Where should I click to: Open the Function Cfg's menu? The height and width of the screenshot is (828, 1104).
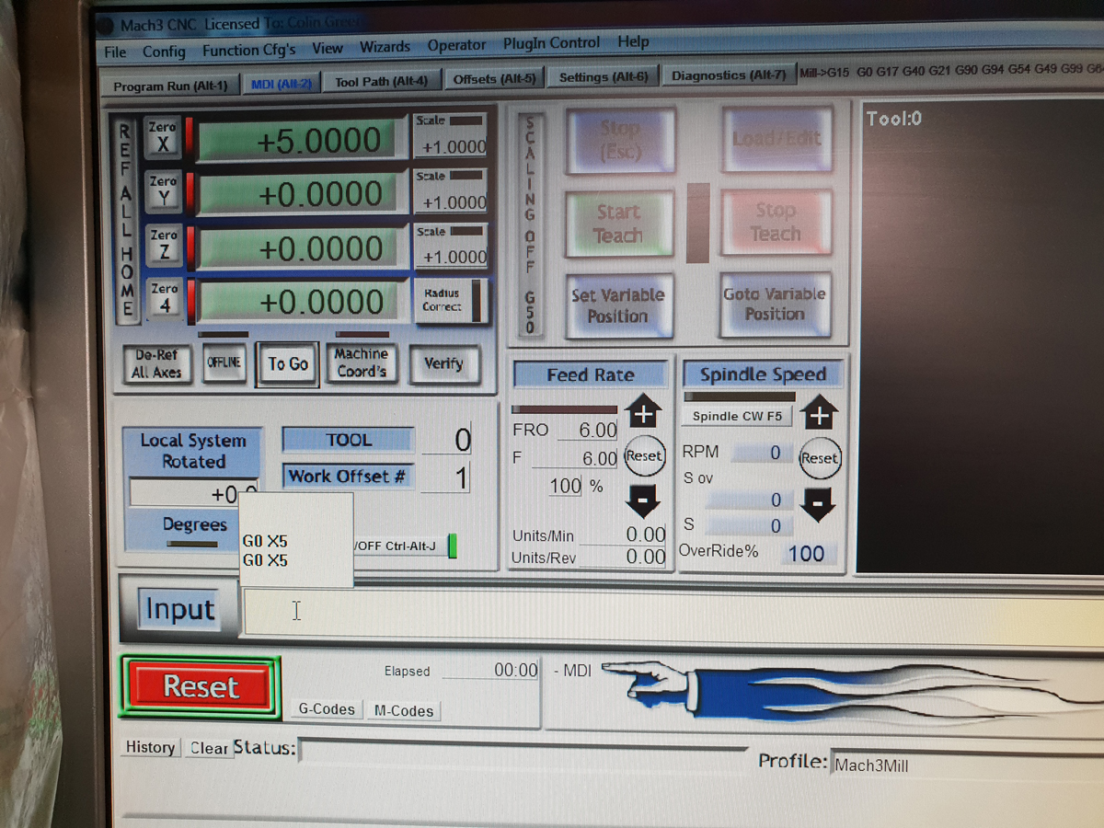[249, 50]
